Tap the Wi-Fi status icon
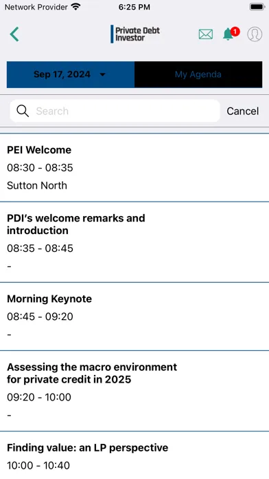 tap(75, 7)
